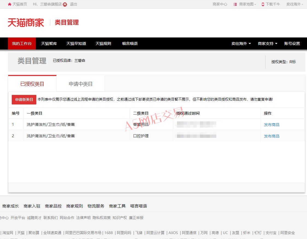Open 天猫早知道 navigation item
The width and height of the screenshot is (307, 239).
76,43
